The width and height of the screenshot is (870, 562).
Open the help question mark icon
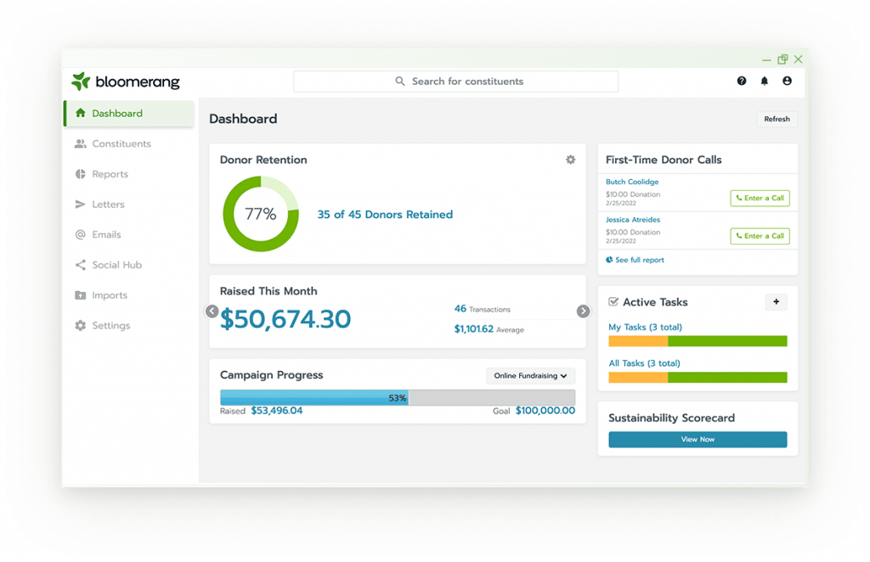pos(741,81)
